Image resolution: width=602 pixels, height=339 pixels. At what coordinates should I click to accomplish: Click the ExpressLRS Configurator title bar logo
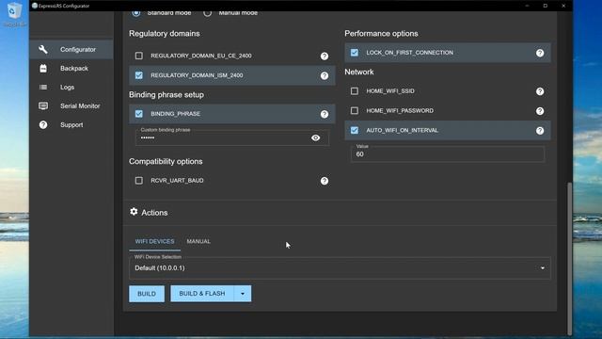(35, 6)
